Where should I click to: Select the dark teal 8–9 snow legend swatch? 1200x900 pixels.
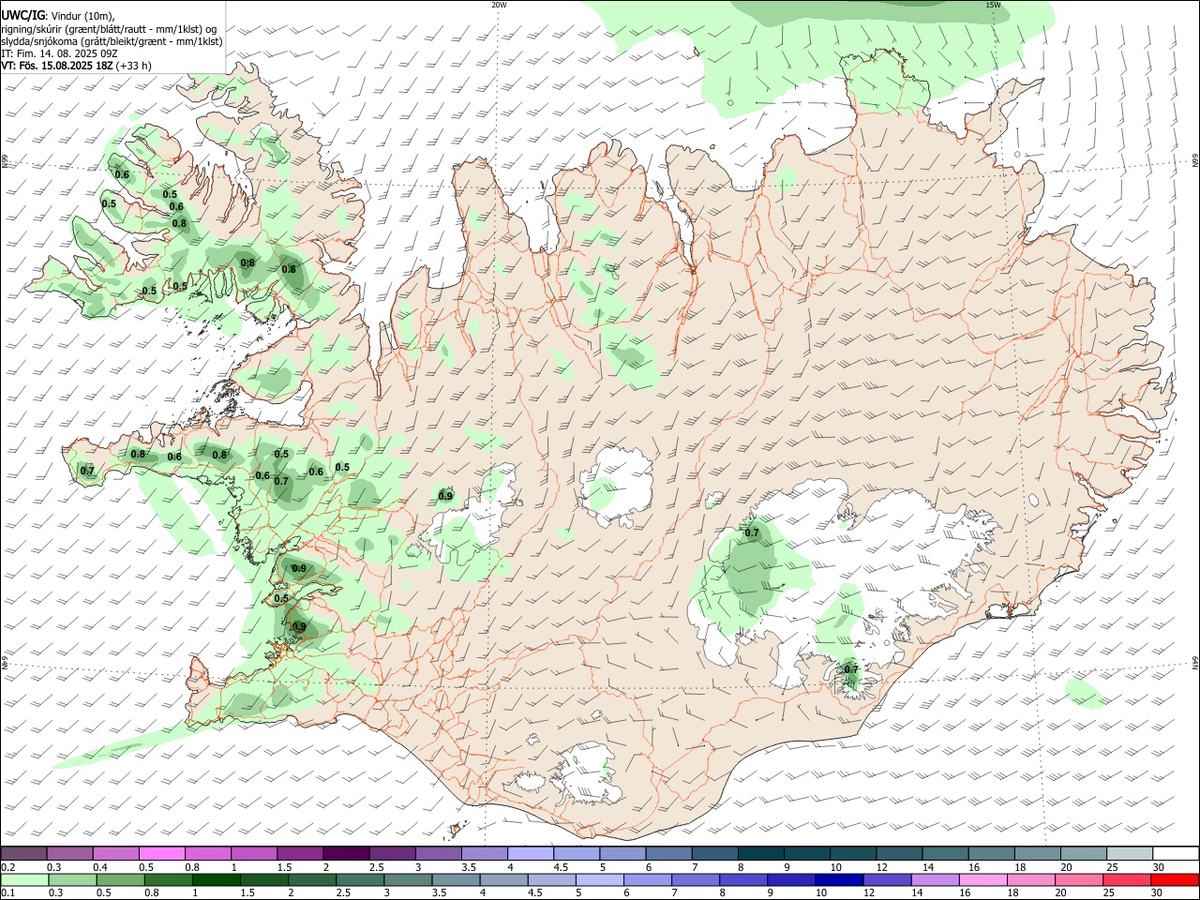761,853
